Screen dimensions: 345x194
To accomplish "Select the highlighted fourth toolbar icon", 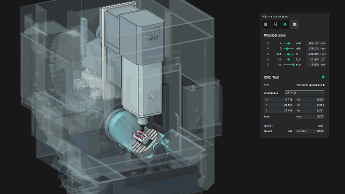I will coord(294,24).
